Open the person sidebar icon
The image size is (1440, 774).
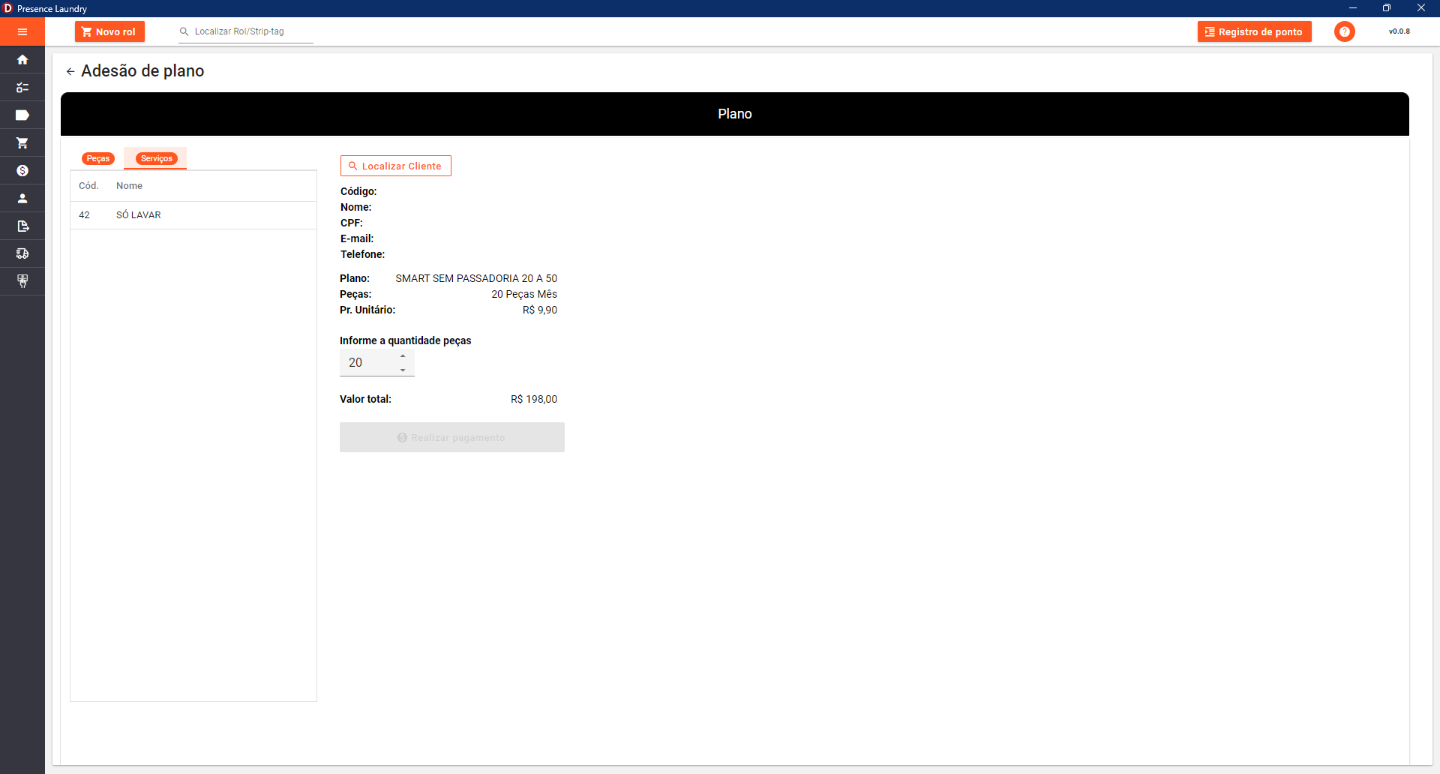pyautogui.click(x=22, y=199)
